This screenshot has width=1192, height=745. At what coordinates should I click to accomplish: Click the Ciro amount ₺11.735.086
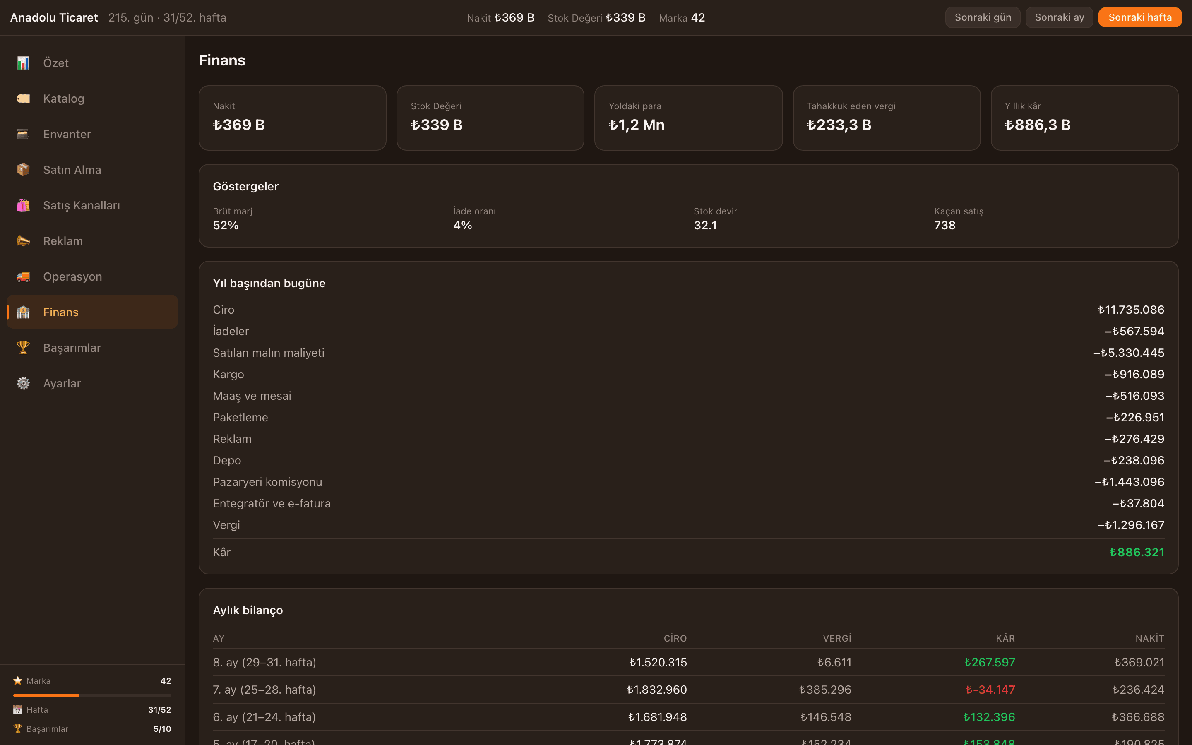1131,310
